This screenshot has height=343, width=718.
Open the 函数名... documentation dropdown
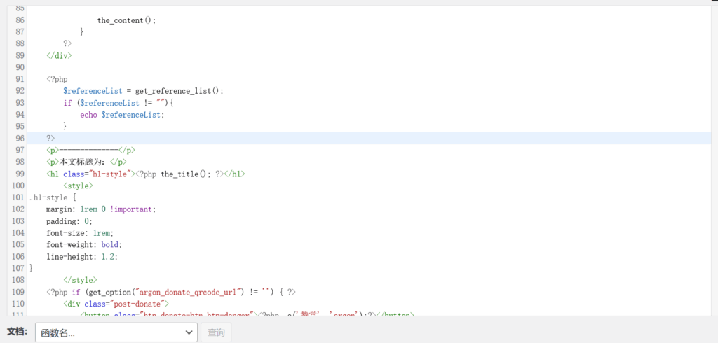tap(116, 332)
